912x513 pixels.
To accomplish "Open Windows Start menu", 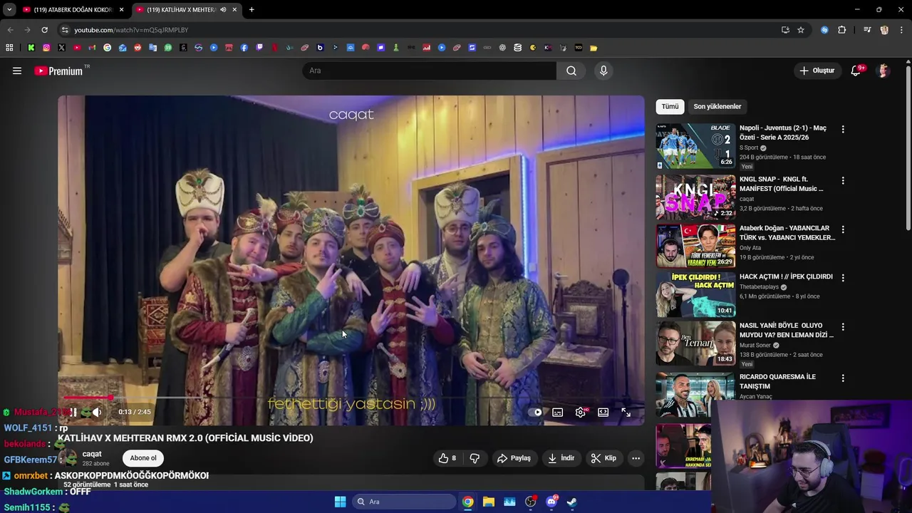I will [340, 502].
